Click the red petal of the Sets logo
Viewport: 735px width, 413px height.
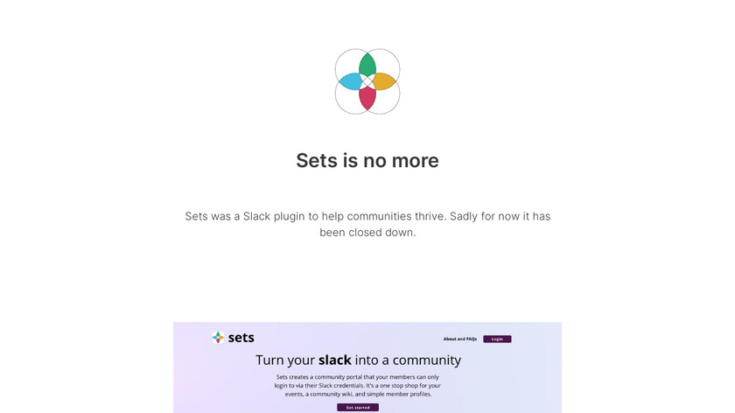(367, 99)
